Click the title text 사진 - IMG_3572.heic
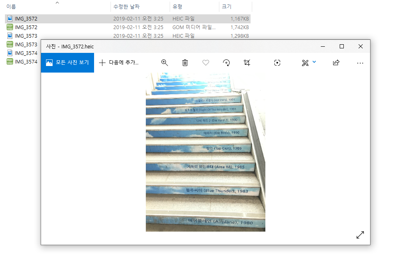The width and height of the screenshot is (405, 264). [x=70, y=47]
